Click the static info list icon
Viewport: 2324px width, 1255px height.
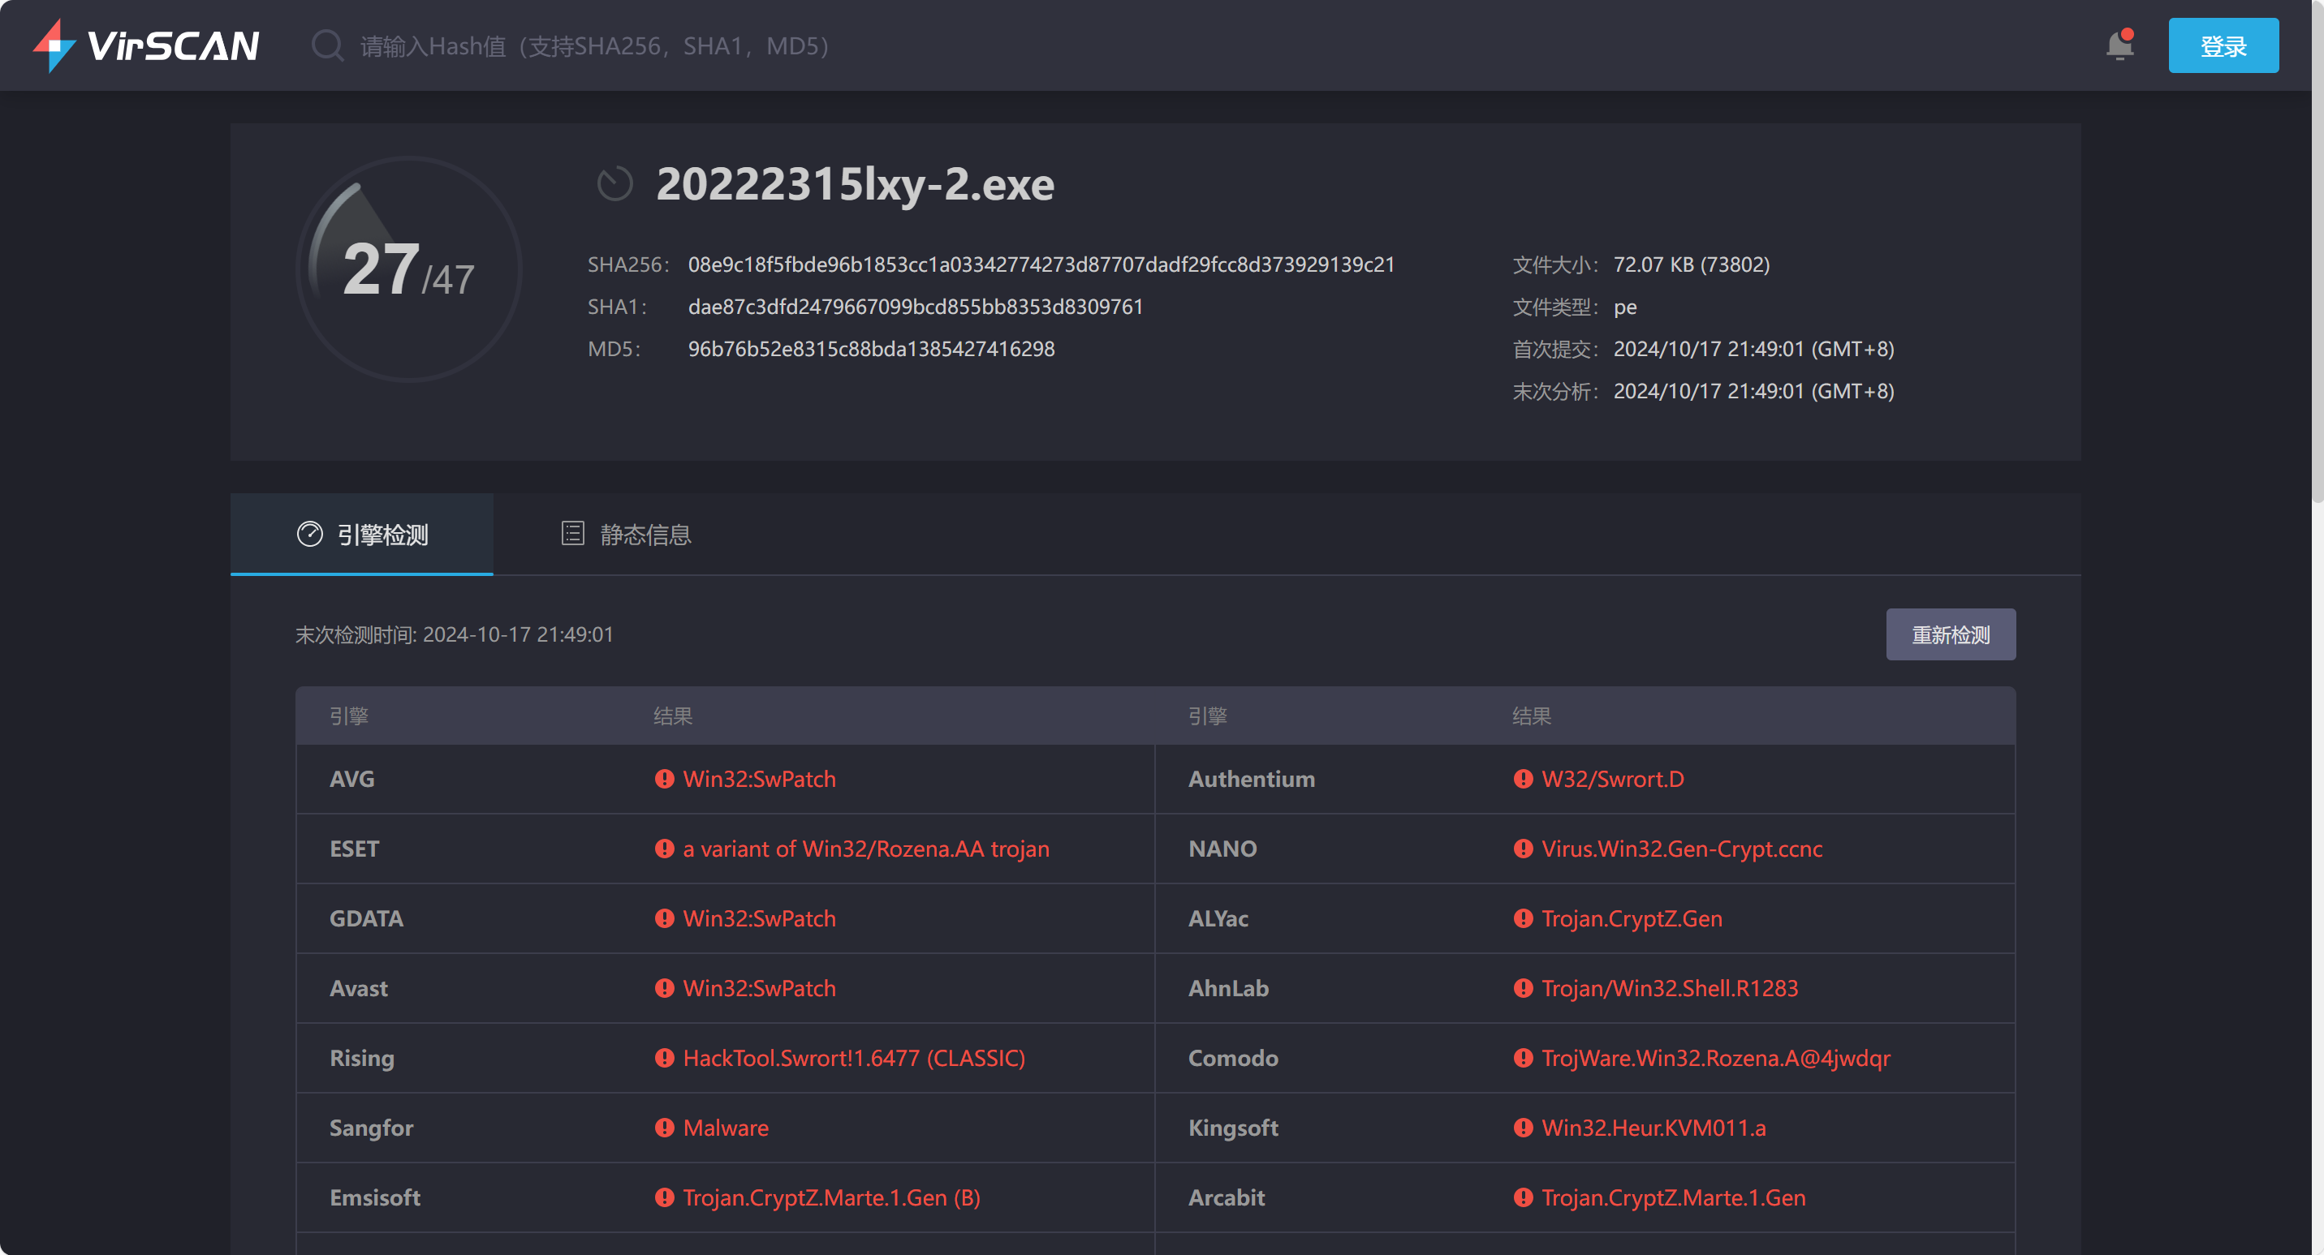click(x=572, y=533)
